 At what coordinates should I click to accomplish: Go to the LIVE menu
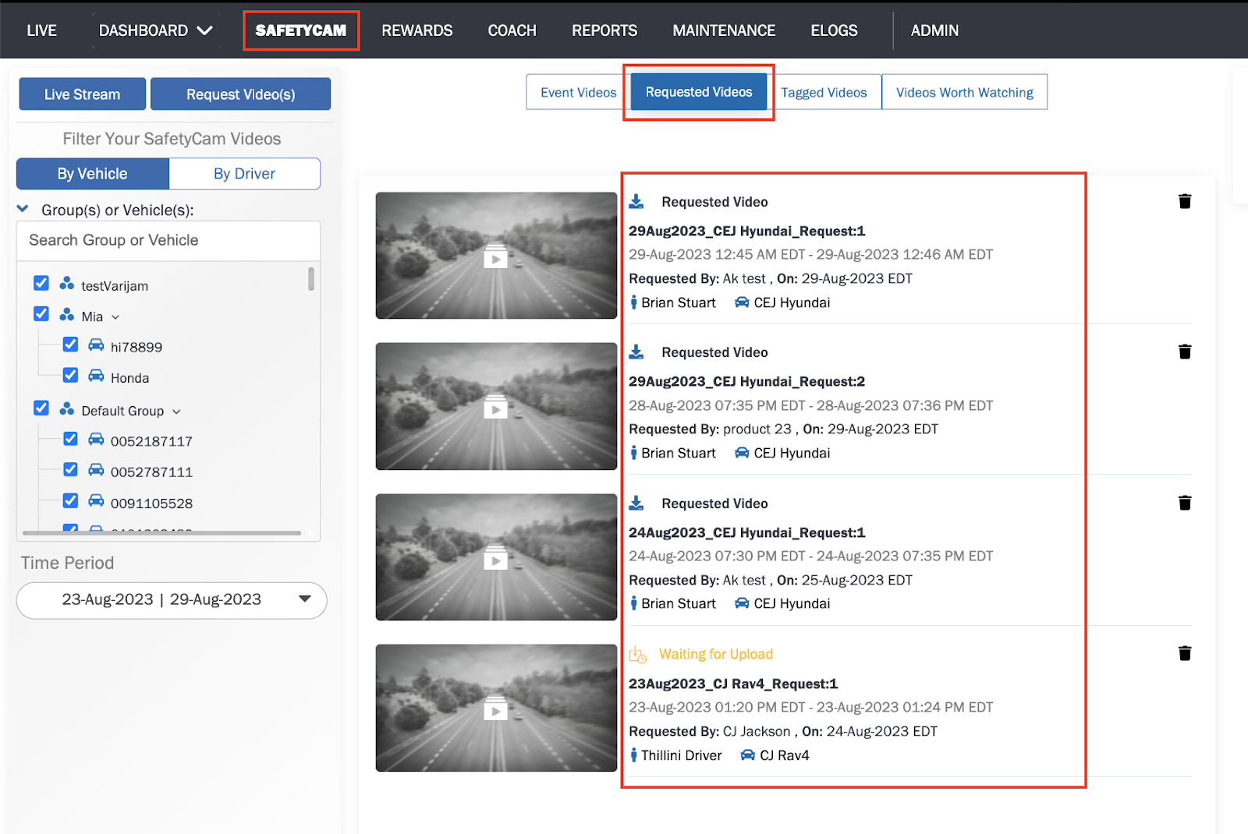pyautogui.click(x=41, y=30)
